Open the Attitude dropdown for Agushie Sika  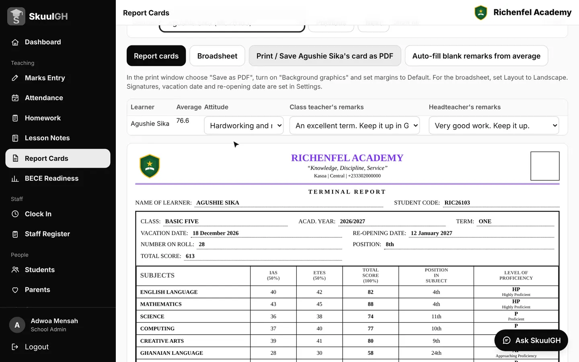point(244,125)
